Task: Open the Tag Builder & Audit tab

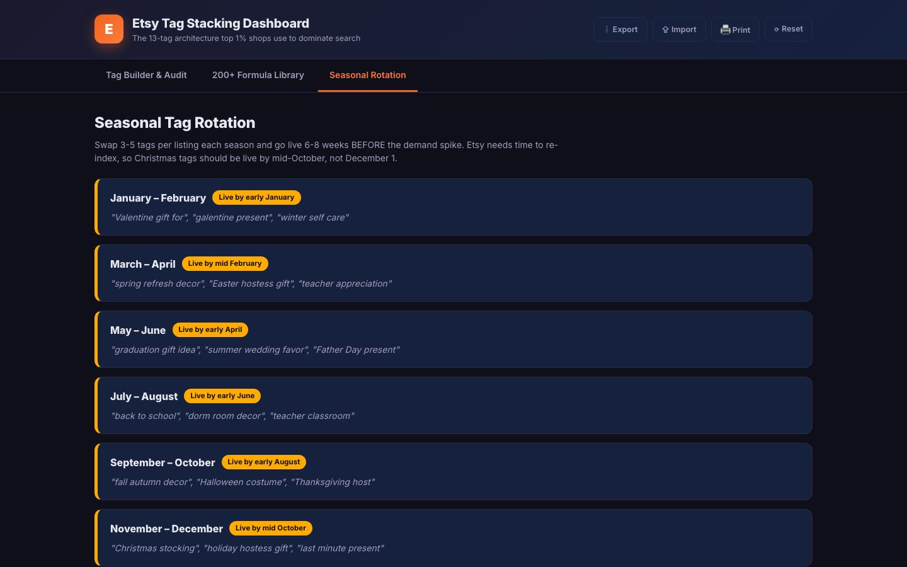Action: (x=146, y=75)
